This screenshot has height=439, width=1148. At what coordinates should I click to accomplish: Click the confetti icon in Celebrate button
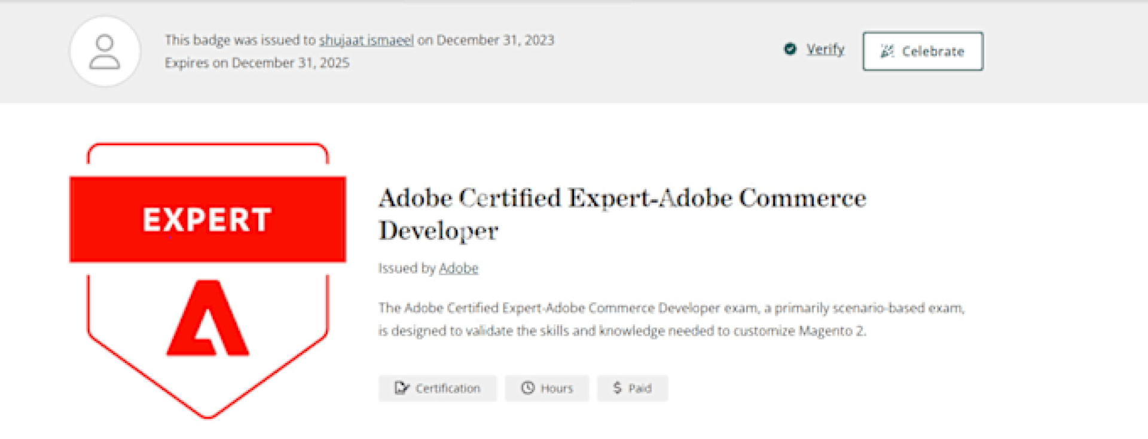[887, 51]
